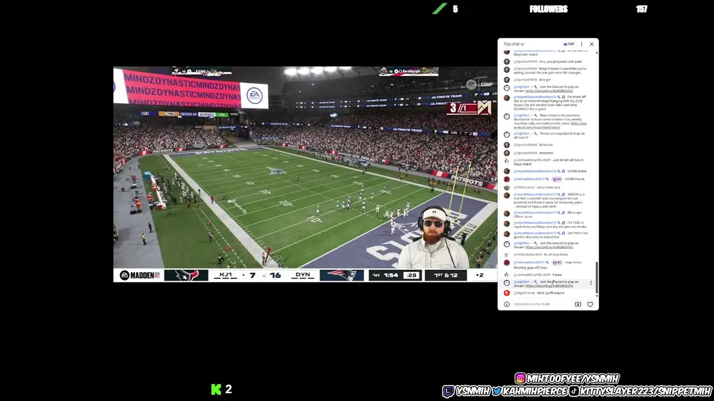Open Discord link in last nightbot message
Screen dimensions: 714x401
tap(549, 286)
